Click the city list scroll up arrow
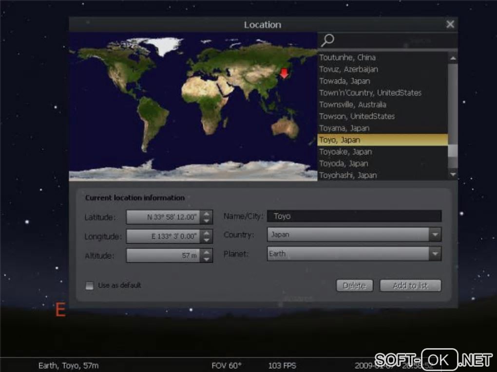Image resolution: width=497 pixels, height=372 pixels. pos(453,58)
